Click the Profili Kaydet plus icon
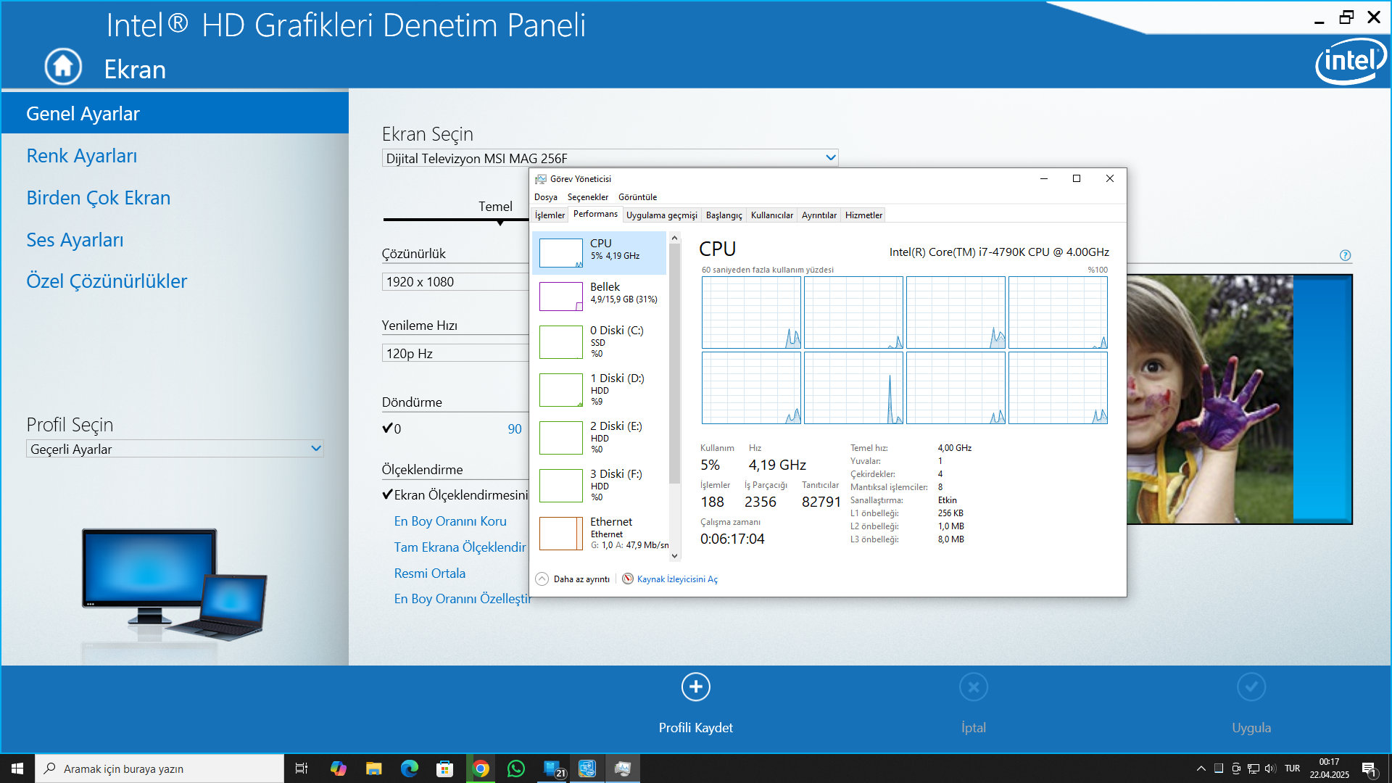The height and width of the screenshot is (783, 1392). coord(696,687)
